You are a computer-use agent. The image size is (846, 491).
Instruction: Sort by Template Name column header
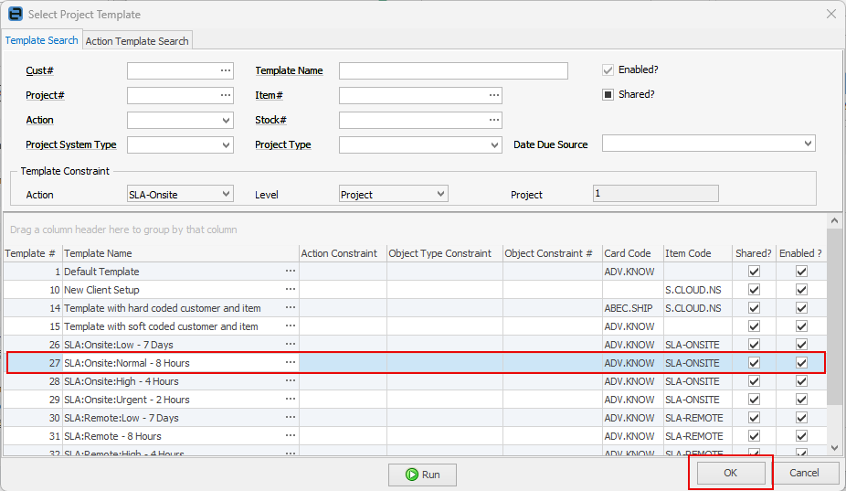tap(181, 253)
